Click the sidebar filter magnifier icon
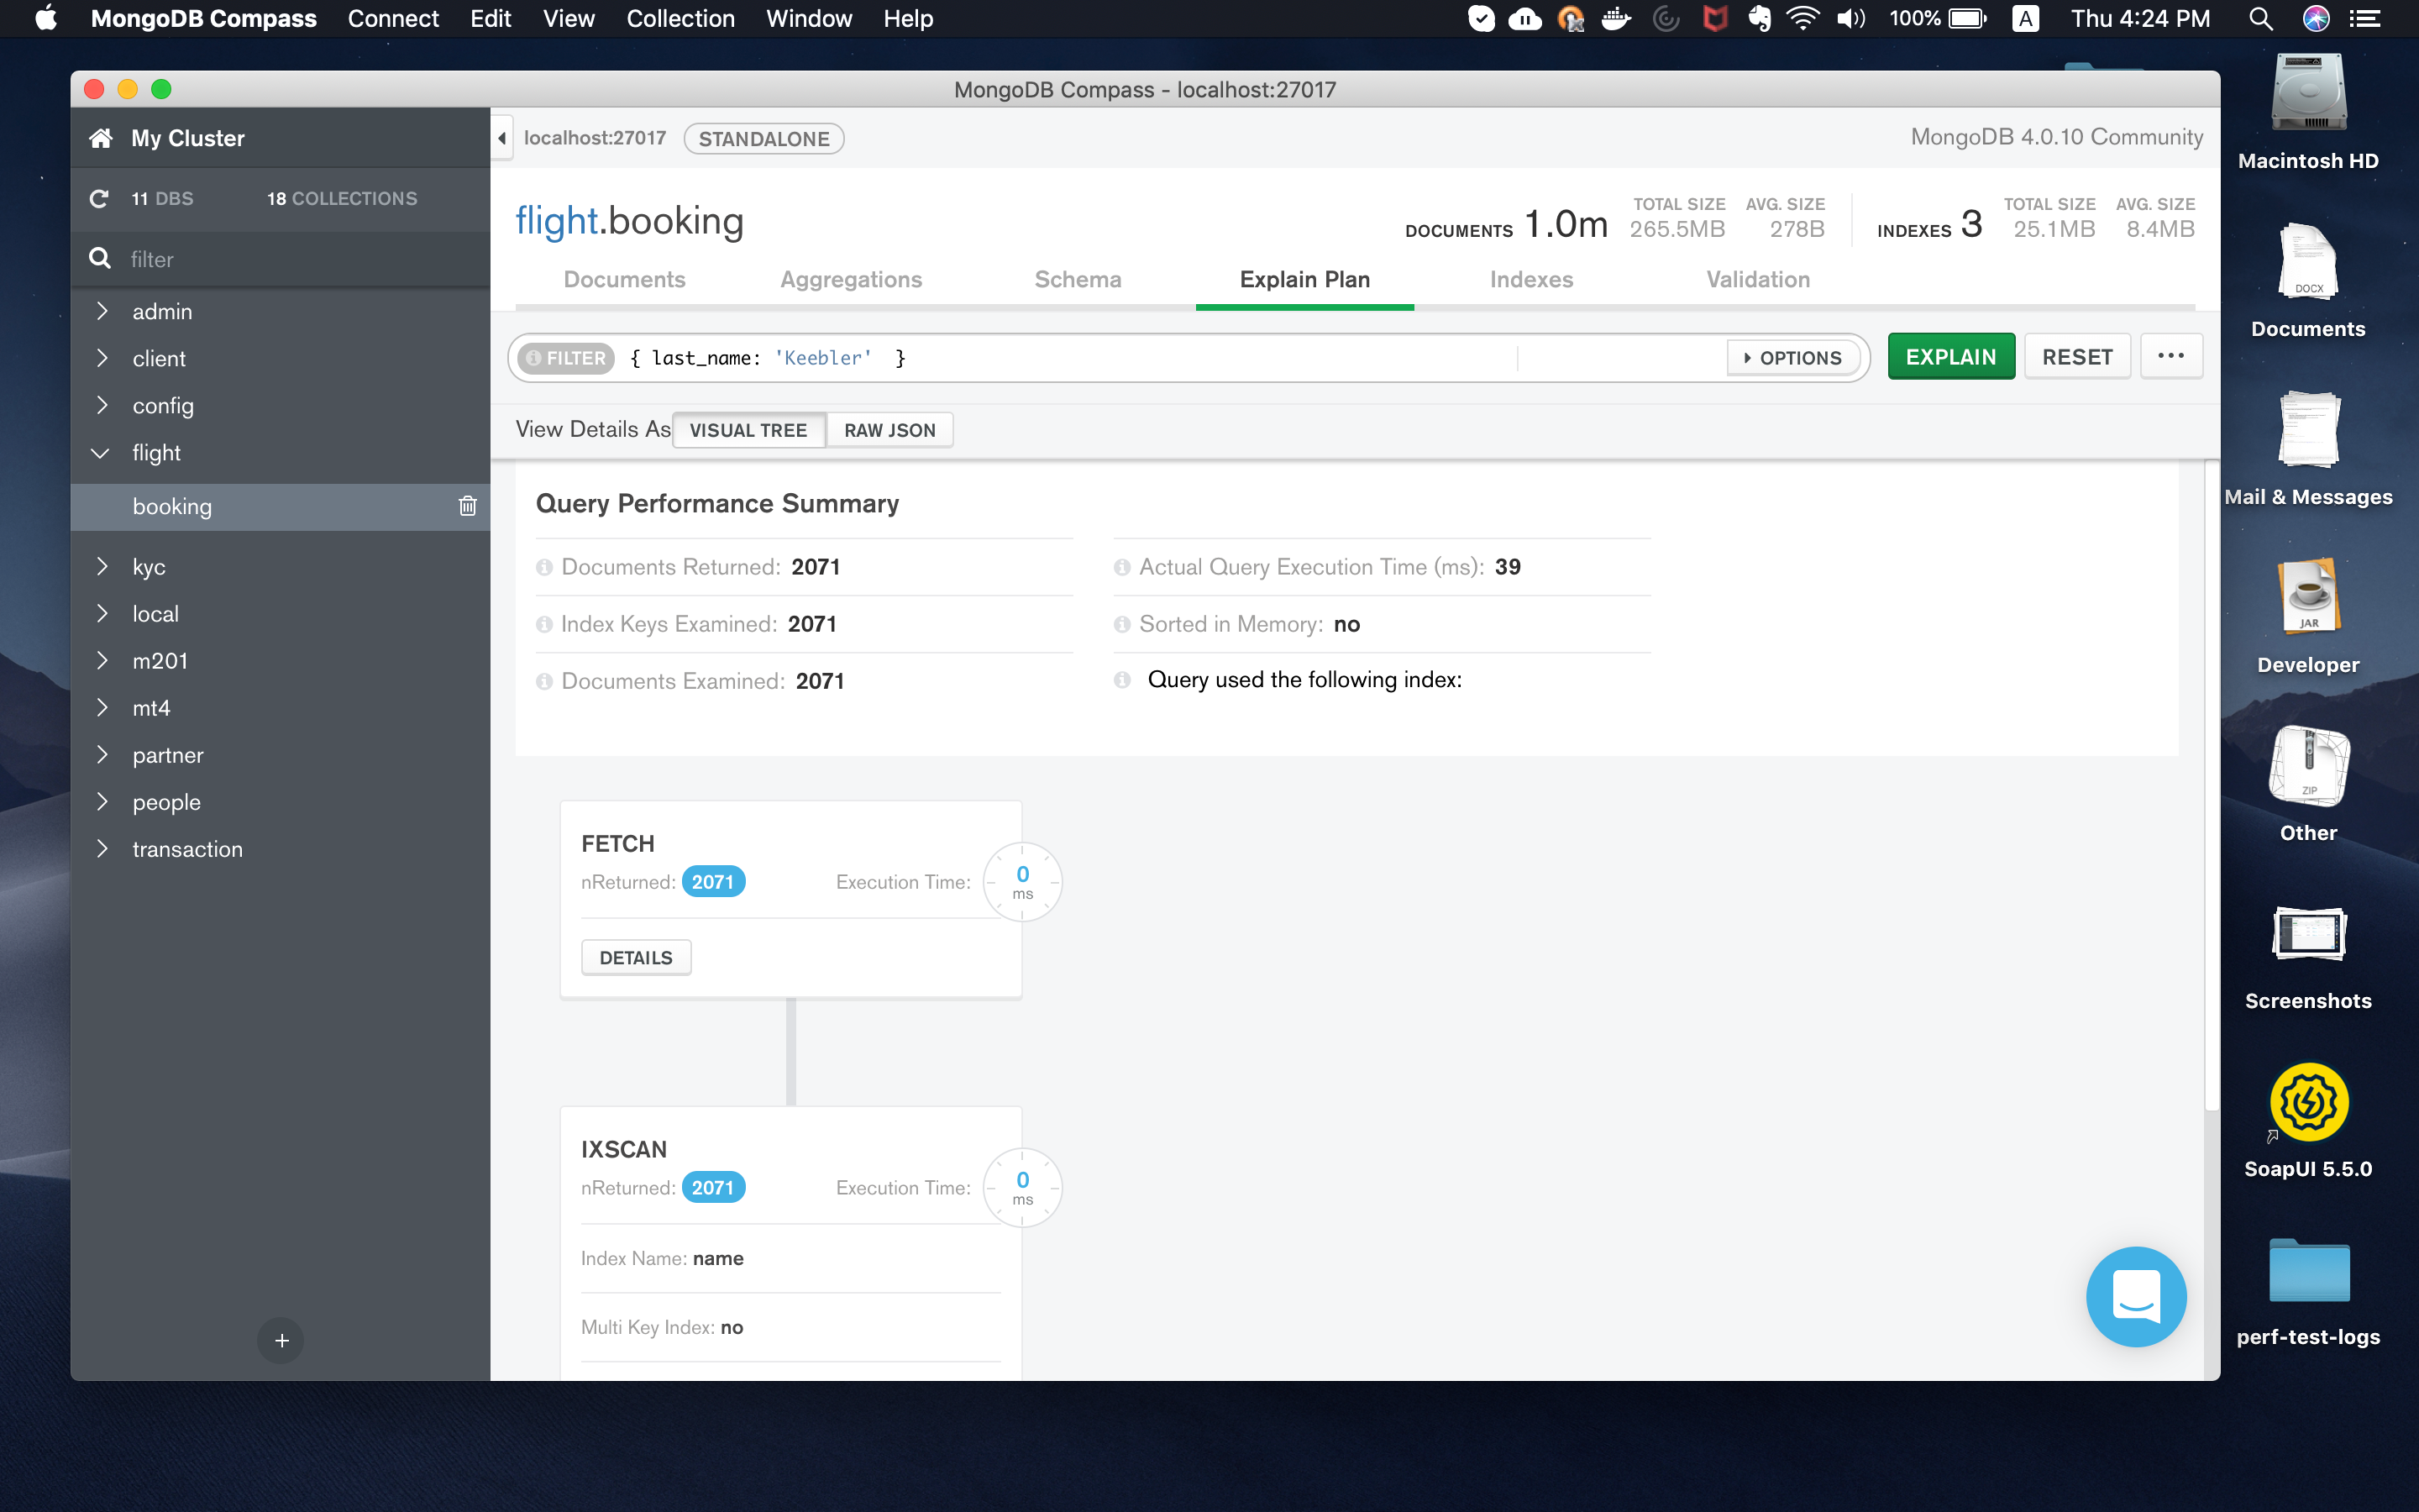 click(x=100, y=259)
